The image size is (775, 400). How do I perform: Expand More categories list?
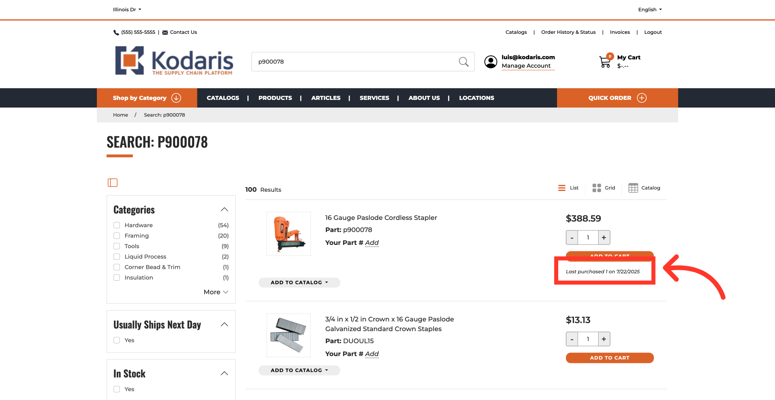[216, 292]
